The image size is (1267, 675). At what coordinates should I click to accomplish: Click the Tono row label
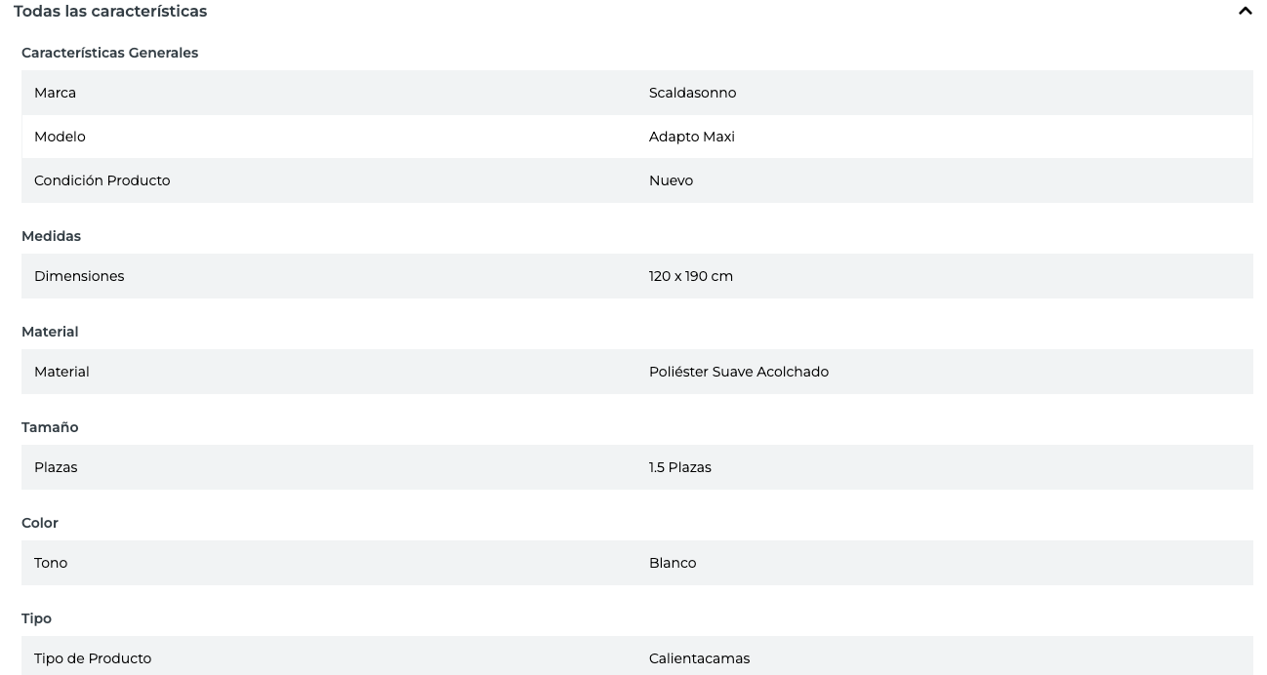pyautogui.click(x=51, y=563)
